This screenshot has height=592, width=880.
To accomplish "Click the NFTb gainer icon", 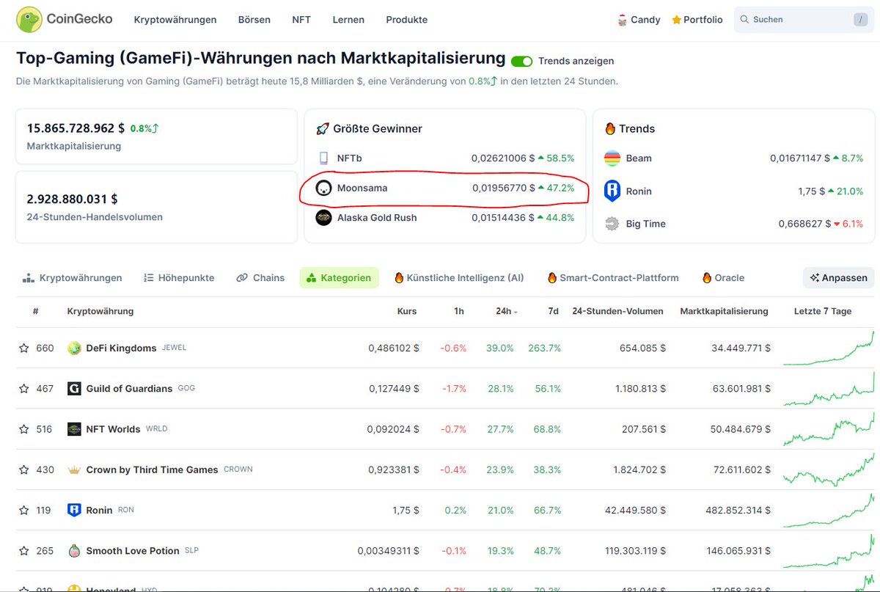I will click(323, 158).
